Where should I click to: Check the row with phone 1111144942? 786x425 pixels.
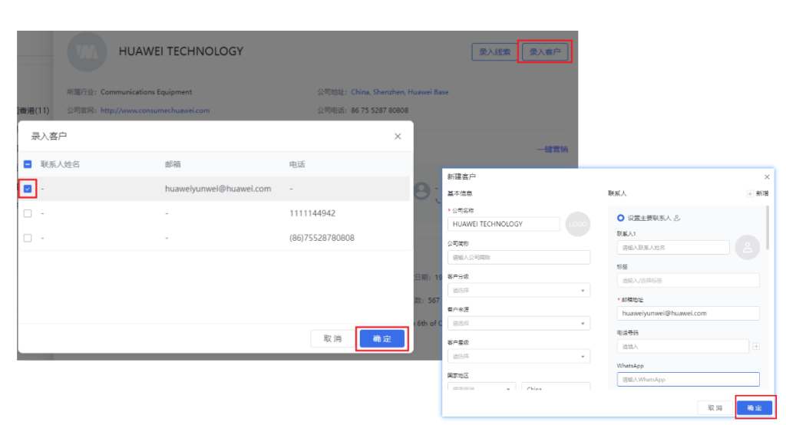(x=28, y=213)
